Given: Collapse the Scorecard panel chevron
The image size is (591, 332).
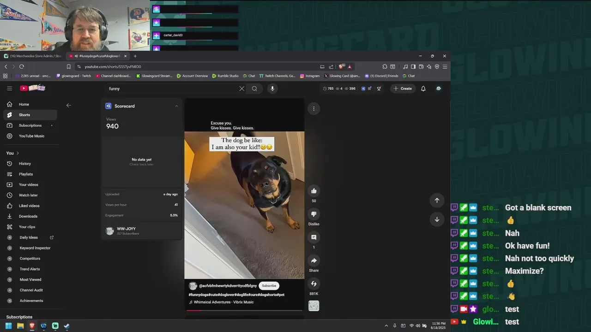Looking at the screenshot, I should pyautogui.click(x=176, y=106).
